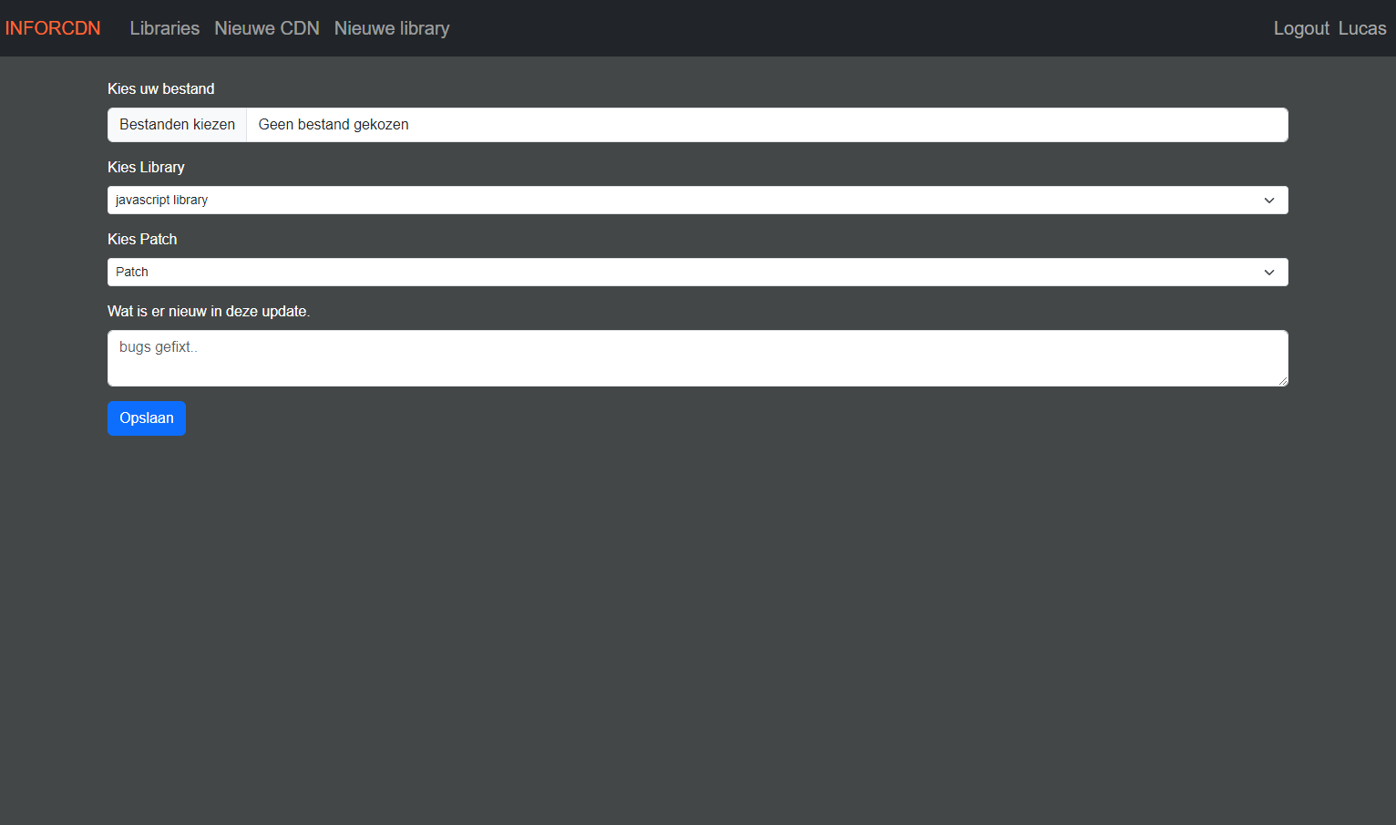Screen dimensions: 1396x825
Task: Open the Libraries nav item
Action: tap(164, 28)
